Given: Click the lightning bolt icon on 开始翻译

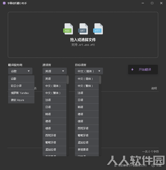Looking at the screenshot, I should point(132,69).
